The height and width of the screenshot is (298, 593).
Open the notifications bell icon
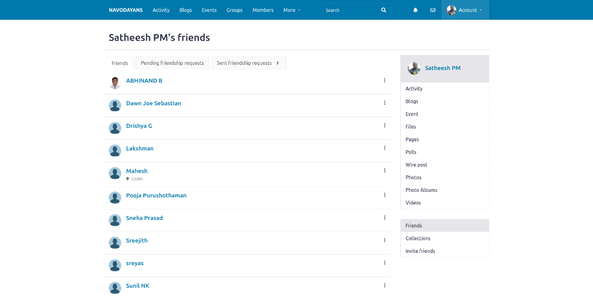click(415, 10)
